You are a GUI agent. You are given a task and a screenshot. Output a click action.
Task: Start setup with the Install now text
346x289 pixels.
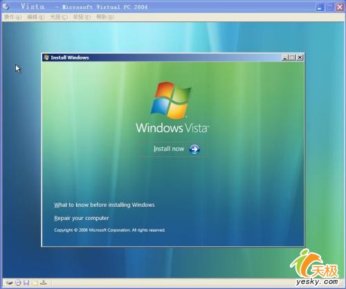pyautogui.click(x=169, y=149)
